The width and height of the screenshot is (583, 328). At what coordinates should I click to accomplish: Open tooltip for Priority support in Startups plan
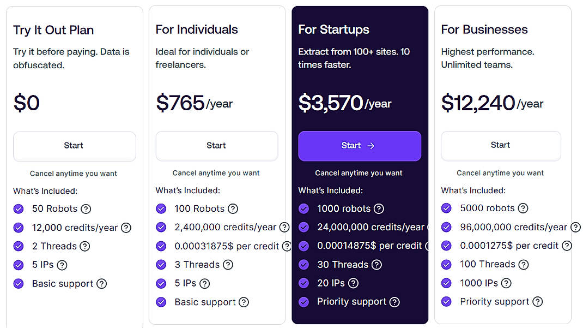click(x=394, y=302)
